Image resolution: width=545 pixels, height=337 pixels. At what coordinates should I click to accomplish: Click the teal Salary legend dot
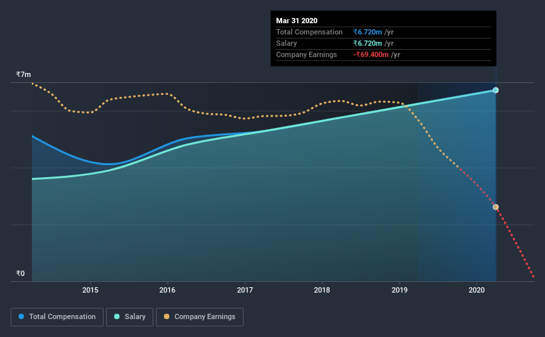tap(117, 316)
